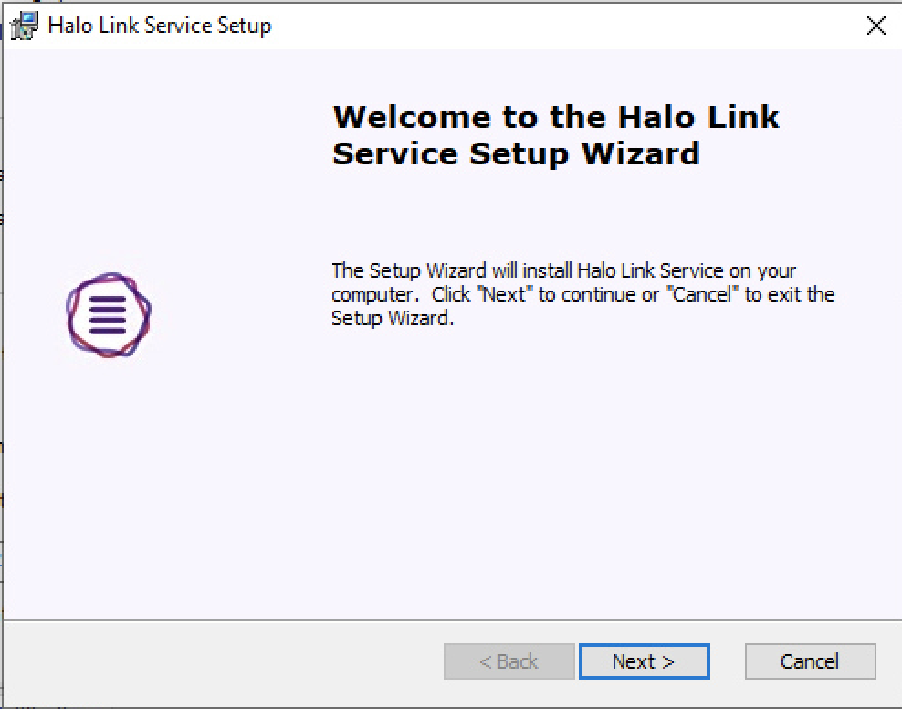Click the welcome heading text
The width and height of the screenshot is (902, 709).
tap(557, 134)
